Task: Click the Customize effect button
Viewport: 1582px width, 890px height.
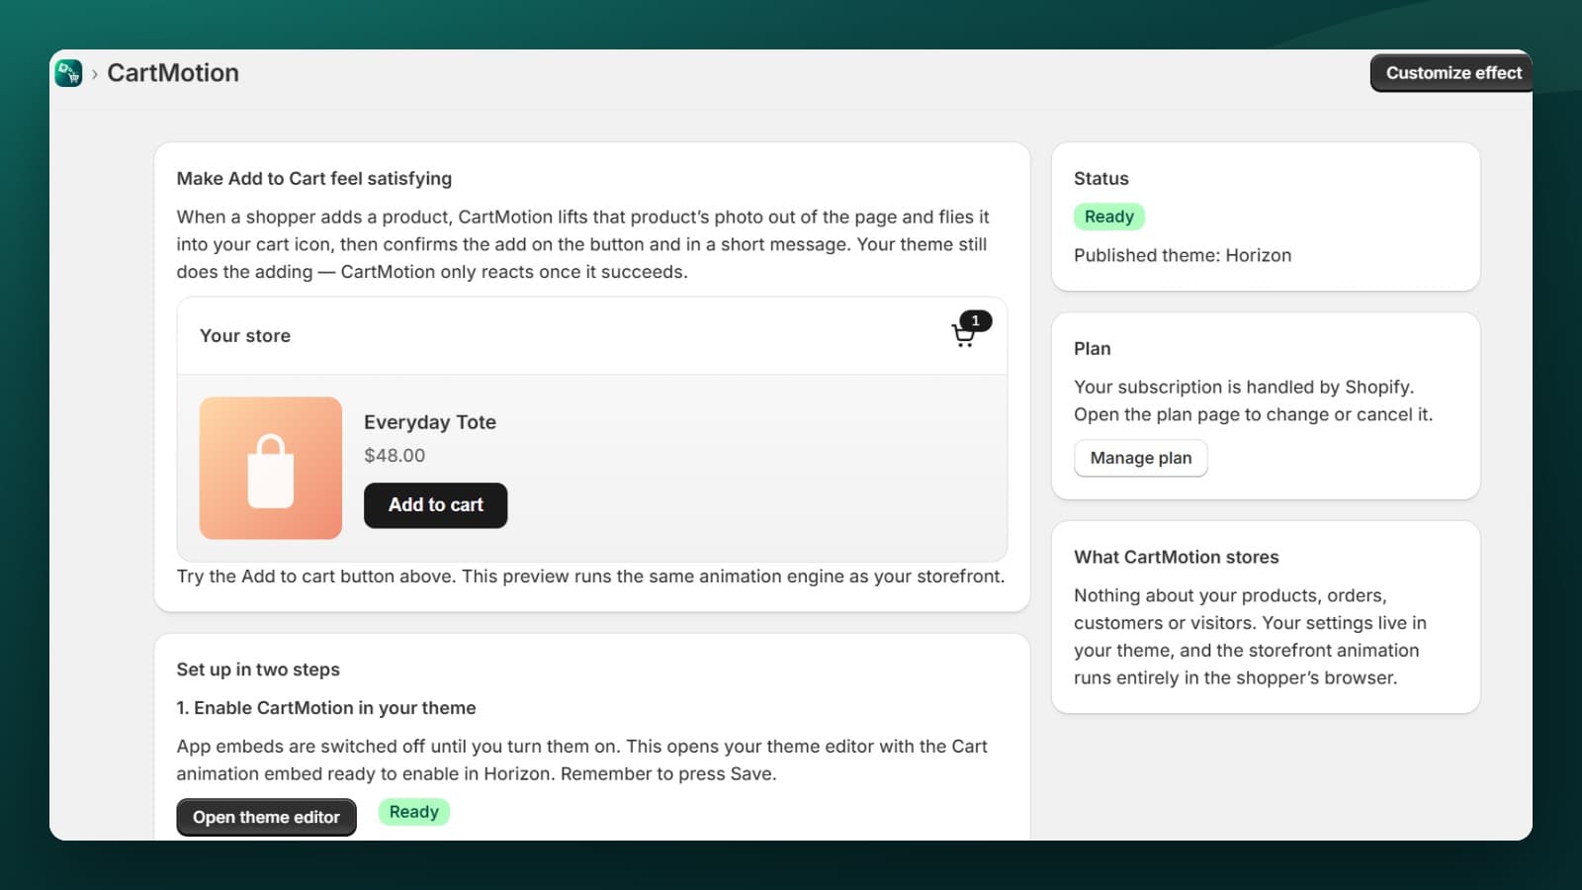Action: 1451,73
